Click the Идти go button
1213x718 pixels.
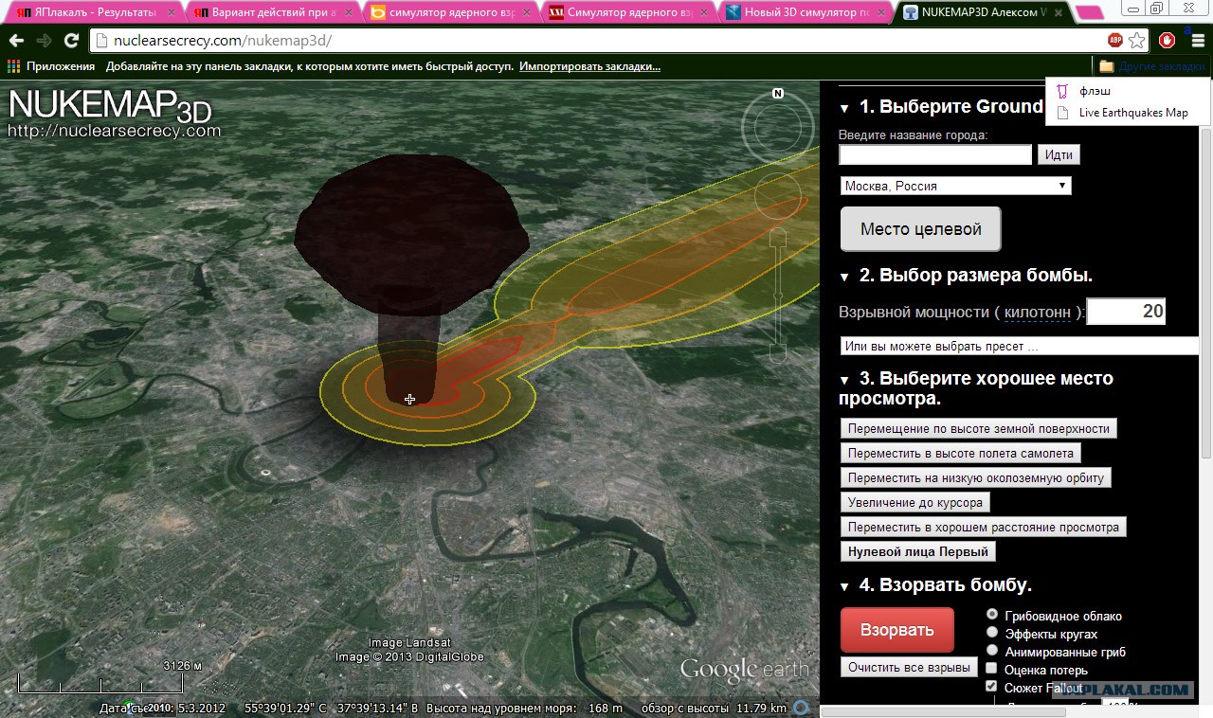coord(1059,154)
